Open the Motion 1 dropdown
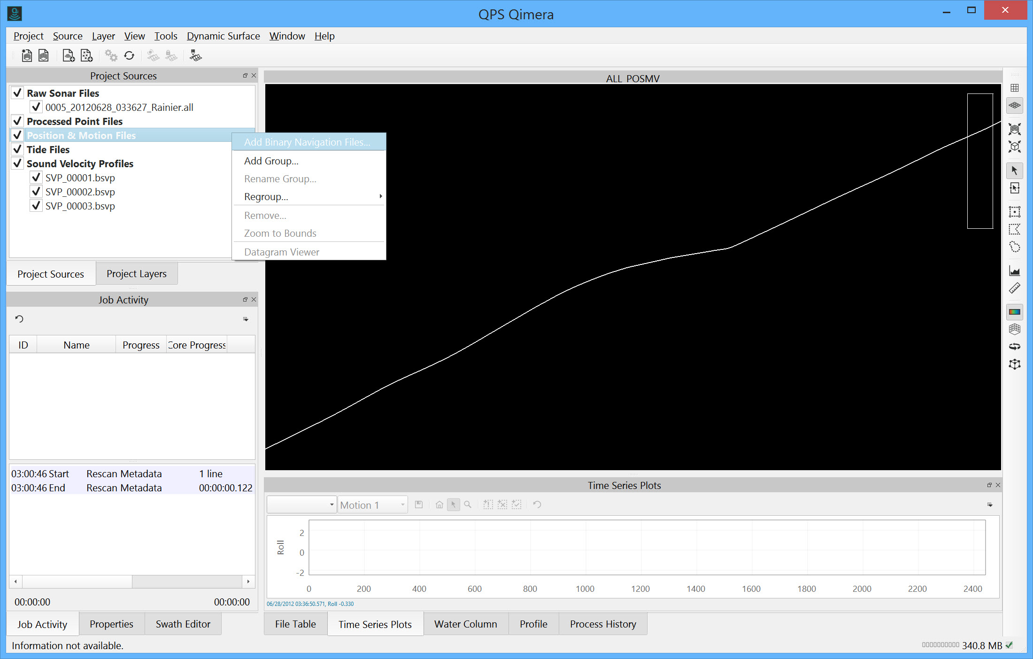The width and height of the screenshot is (1033, 659). 372,505
